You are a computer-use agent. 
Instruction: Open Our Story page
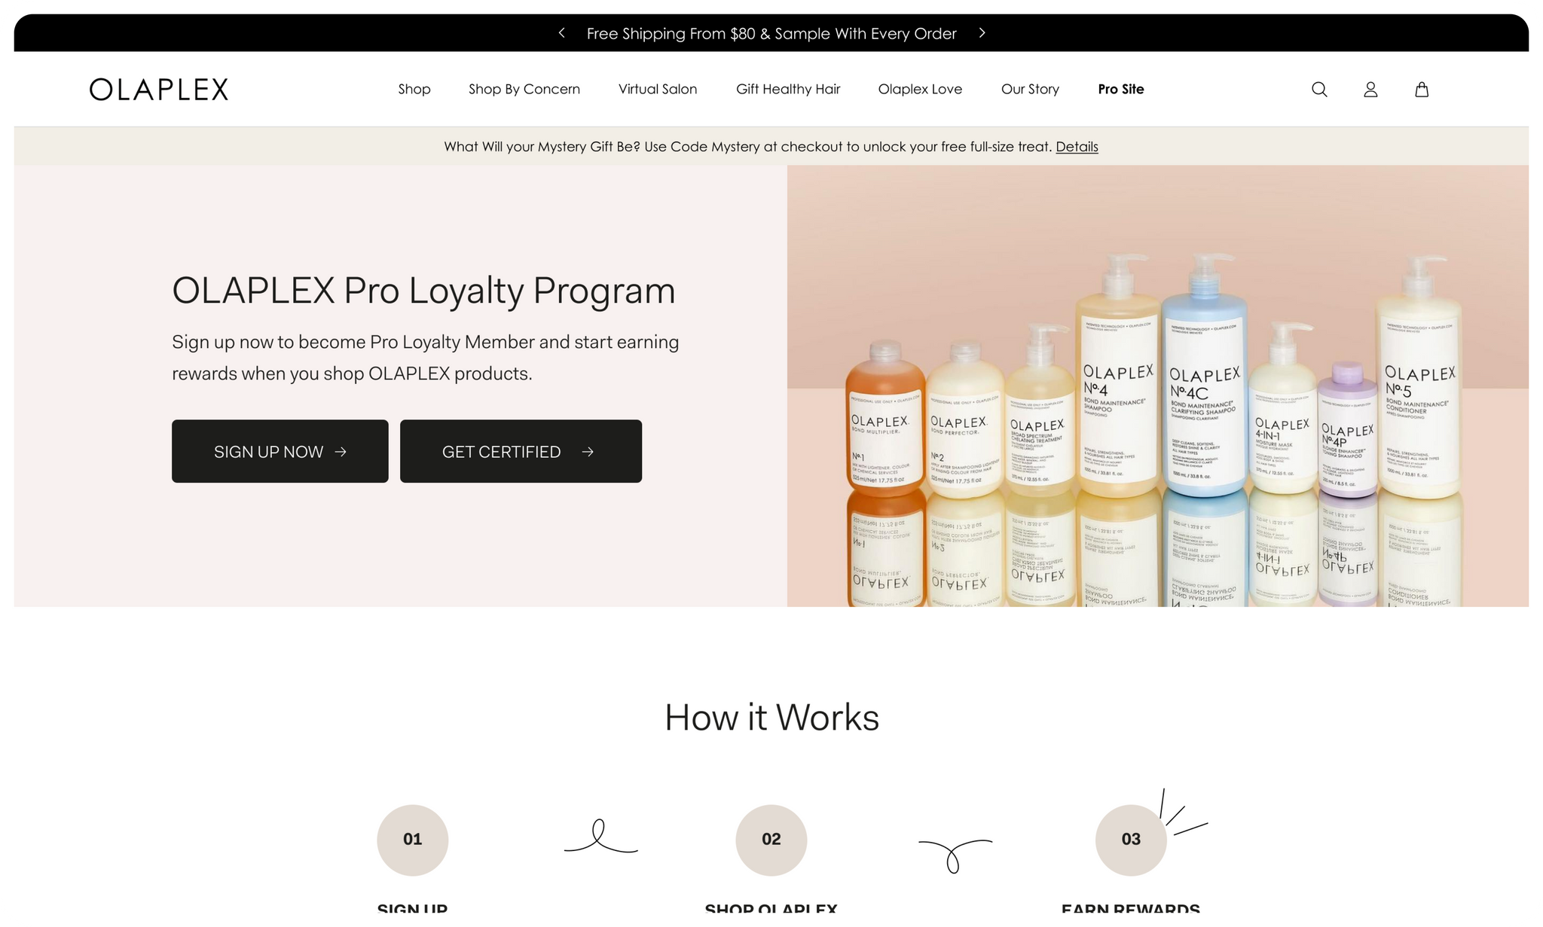pyautogui.click(x=1030, y=89)
